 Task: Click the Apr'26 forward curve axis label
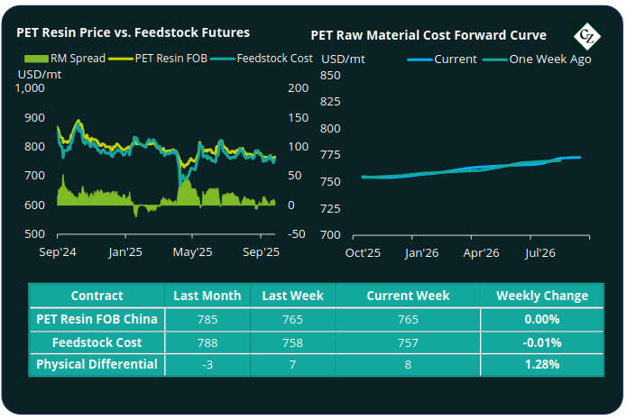pyautogui.click(x=480, y=252)
